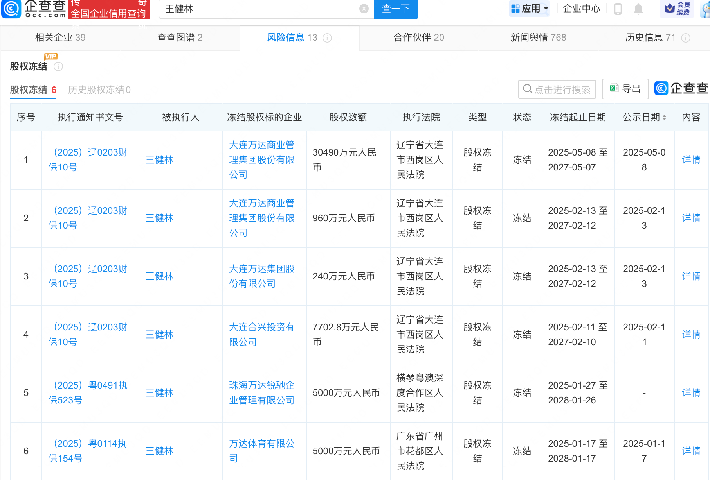This screenshot has height=480, width=710.
Task: Export table using 导出 button
Action: pyautogui.click(x=625, y=89)
